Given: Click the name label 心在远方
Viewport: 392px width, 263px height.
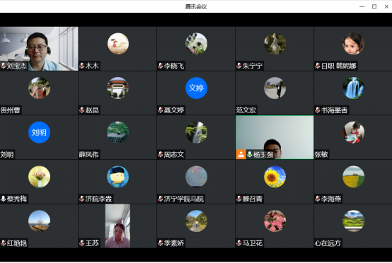Looking at the screenshot, I should tap(328, 243).
